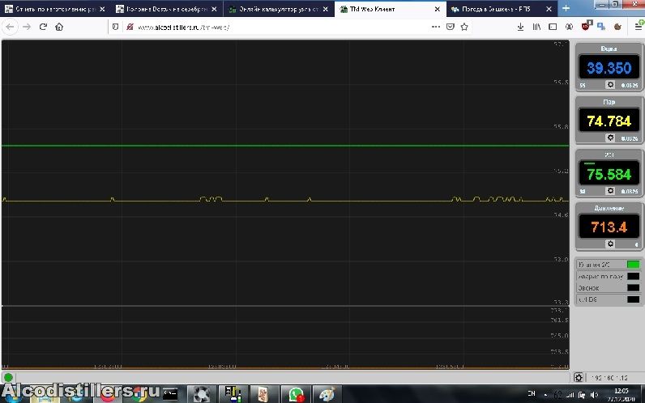Toggle the fourth status row indicator box
This screenshot has height=403, width=645.
click(633, 299)
